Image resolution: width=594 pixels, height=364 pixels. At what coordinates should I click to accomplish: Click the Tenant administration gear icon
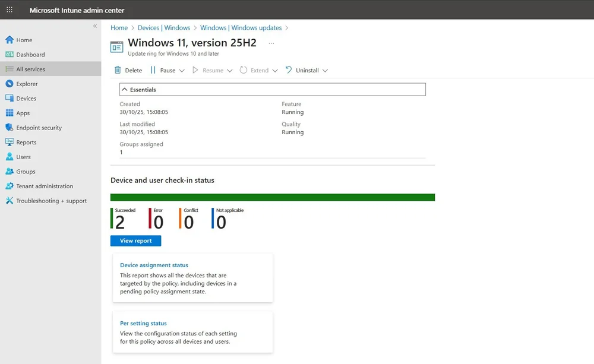pos(10,186)
